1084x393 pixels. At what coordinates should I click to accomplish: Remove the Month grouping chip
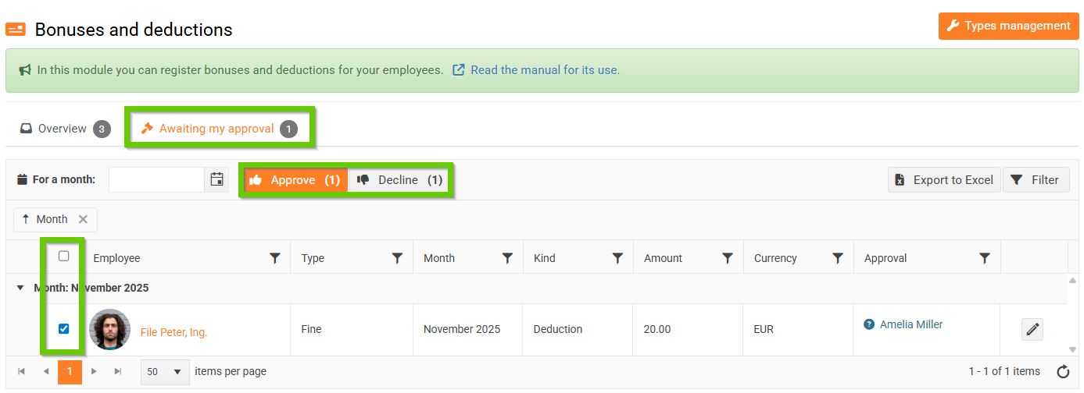(x=83, y=220)
